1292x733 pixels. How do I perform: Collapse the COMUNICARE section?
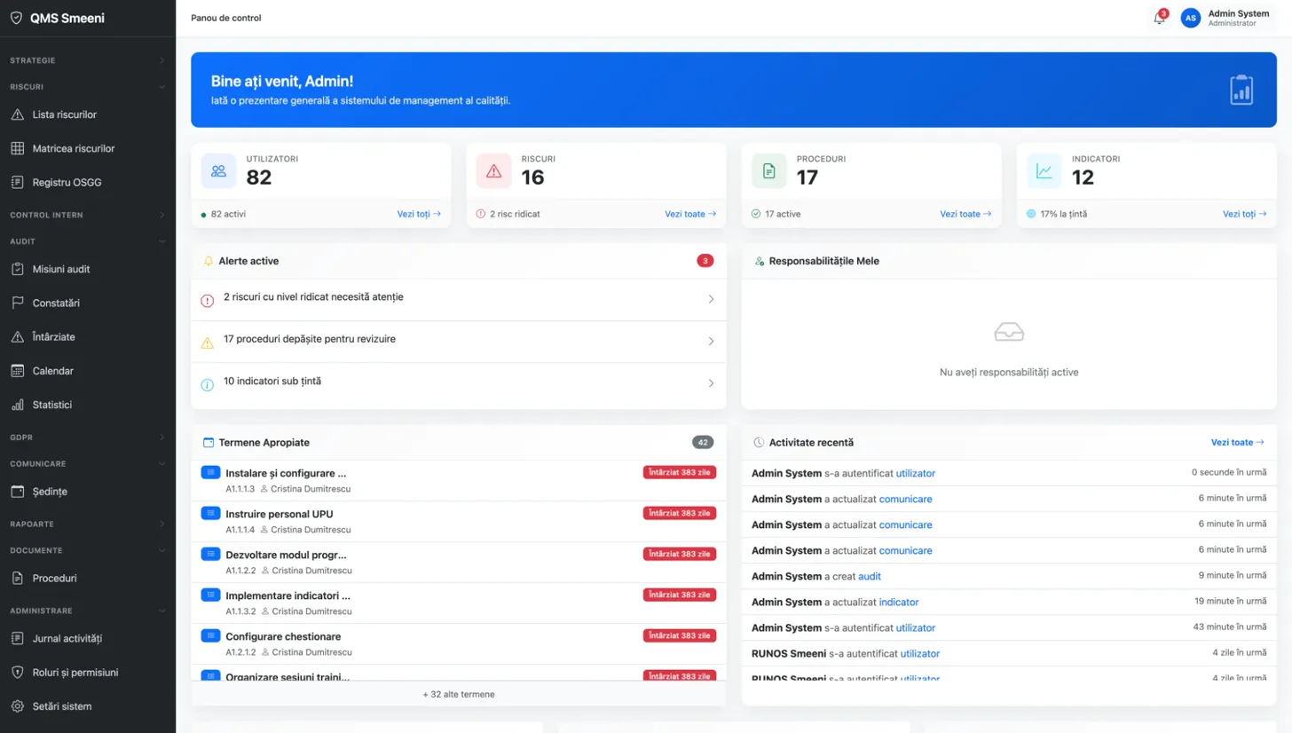(85, 463)
